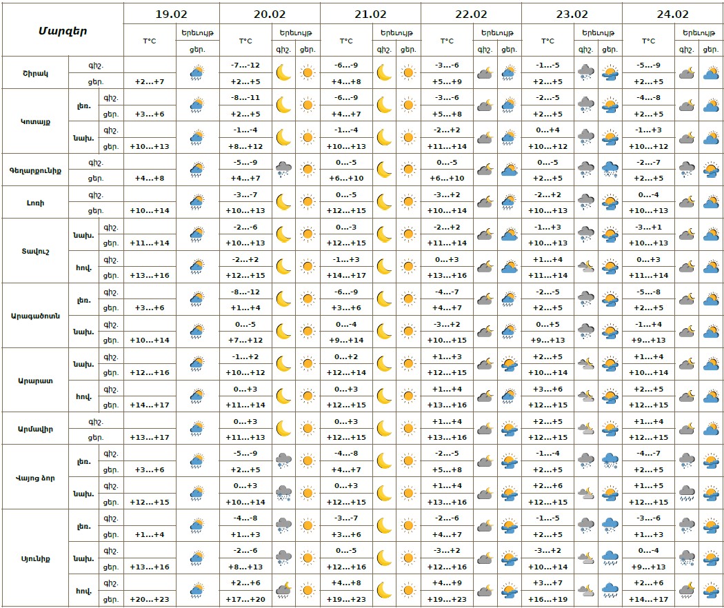Click the +20...+23 temperature cell
The image size is (724, 608).
[x=150, y=599]
